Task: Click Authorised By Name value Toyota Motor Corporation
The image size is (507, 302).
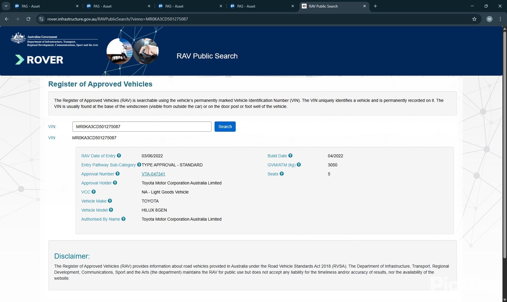Action: (x=182, y=219)
